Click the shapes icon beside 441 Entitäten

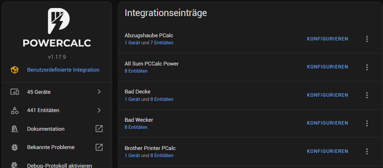[15, 110]
